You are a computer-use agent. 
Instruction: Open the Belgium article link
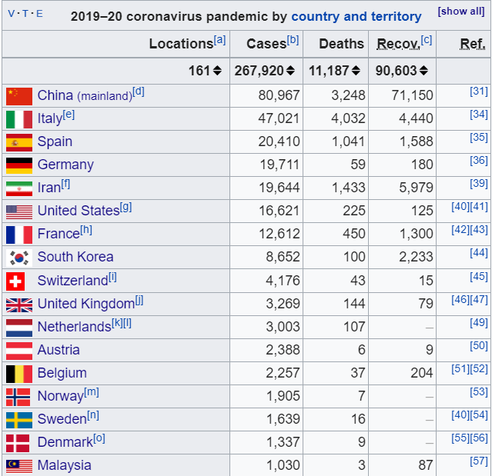62,373
